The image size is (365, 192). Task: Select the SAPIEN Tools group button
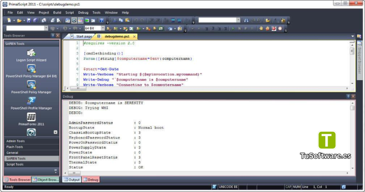31,159
